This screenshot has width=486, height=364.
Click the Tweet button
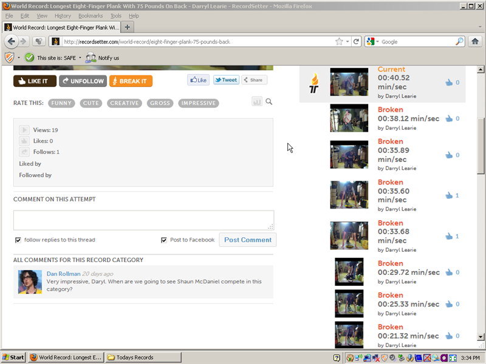coord(226,80)
